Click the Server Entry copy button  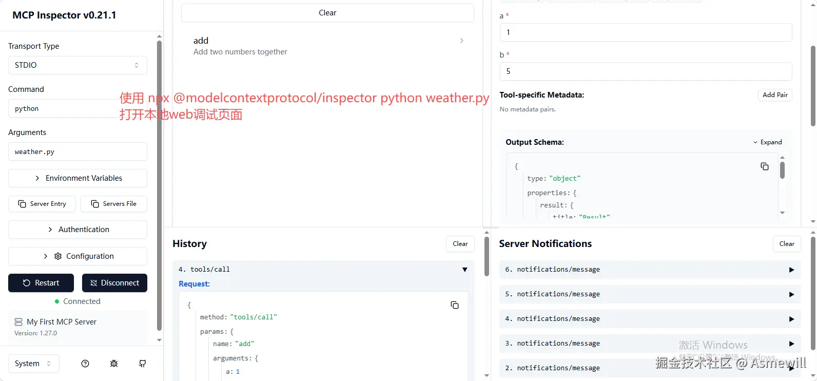(42, 204)
